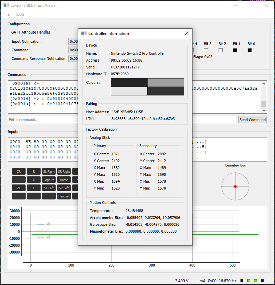Image resolution: width=275 pixels, height=285 pixels.
Task: Click the commands log scroll up arrow
Action: (x=264, y=84)
